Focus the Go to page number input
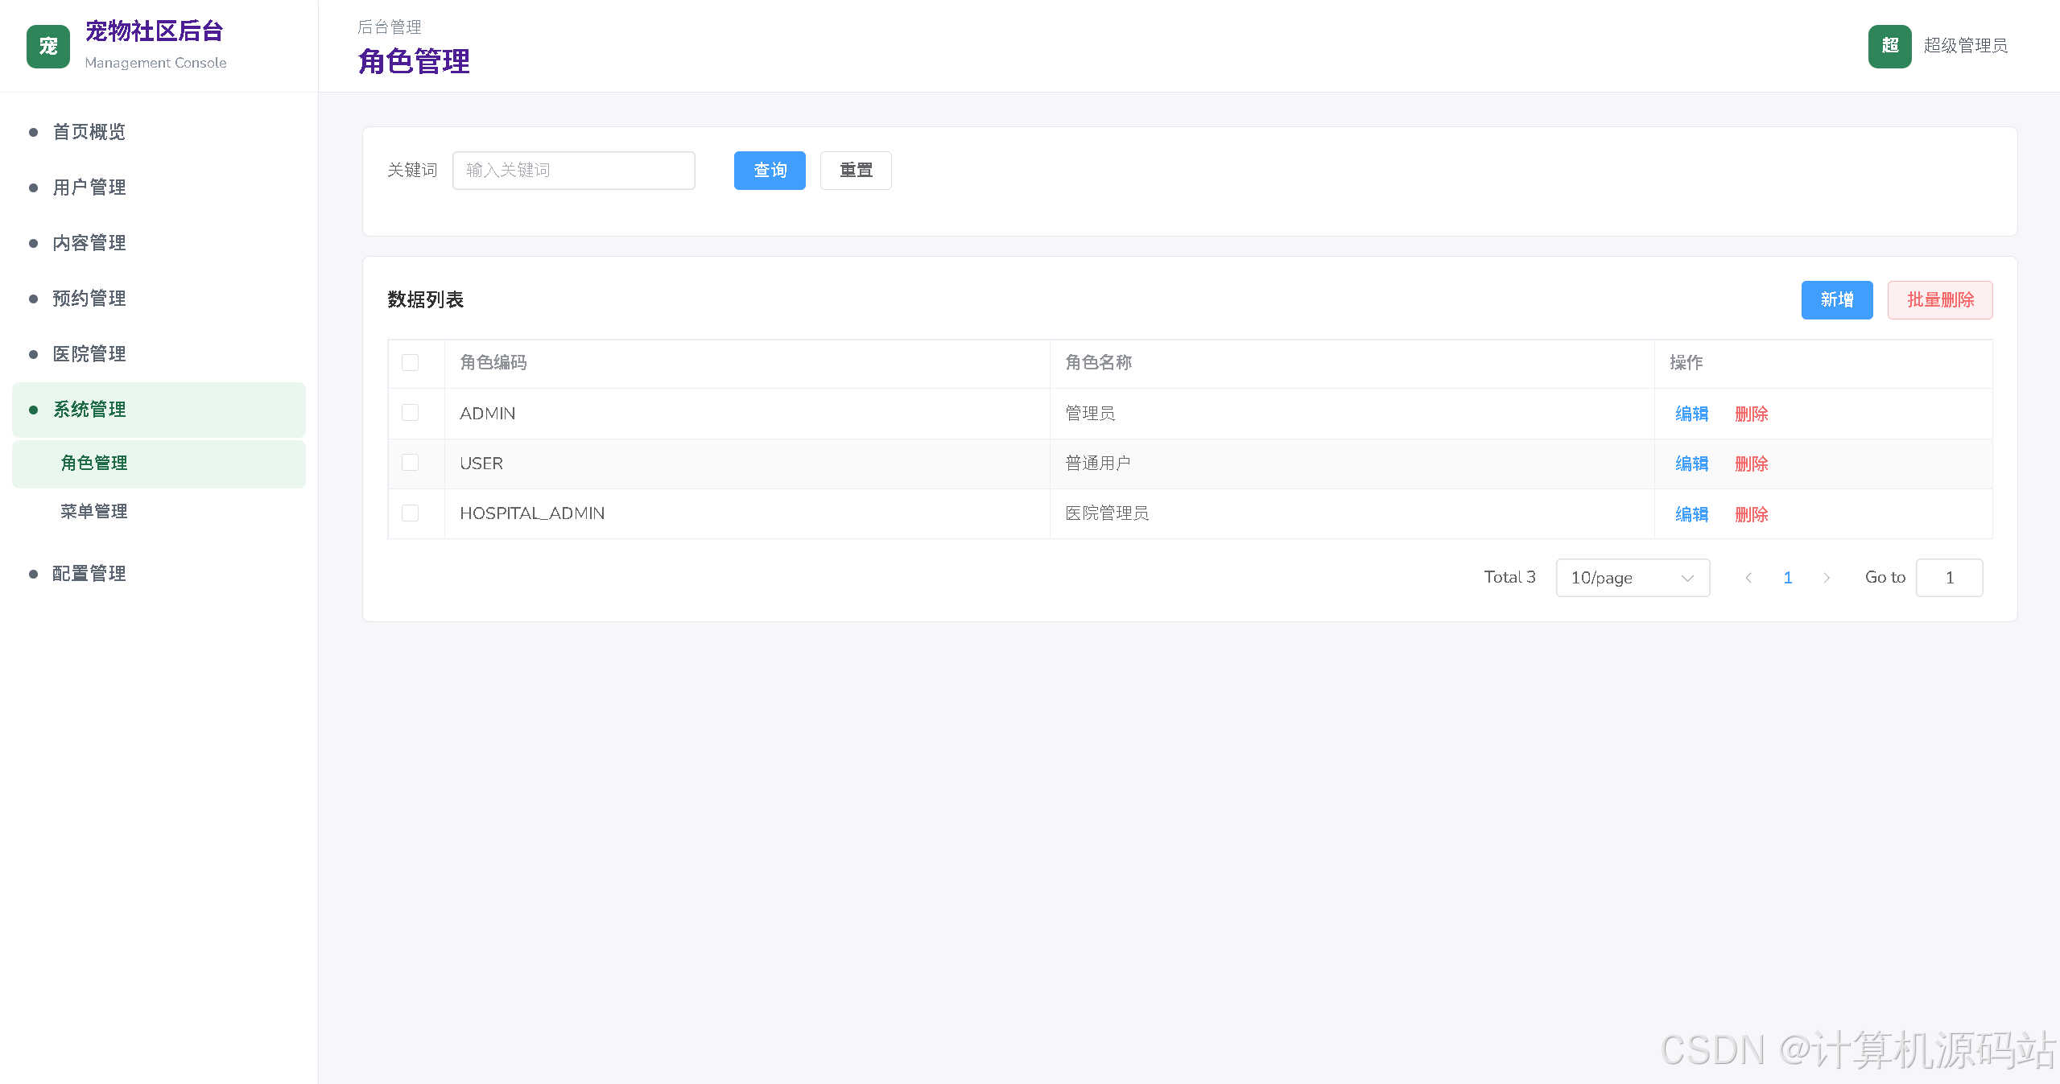The image size is (2060, 1084). [1949, 578]
